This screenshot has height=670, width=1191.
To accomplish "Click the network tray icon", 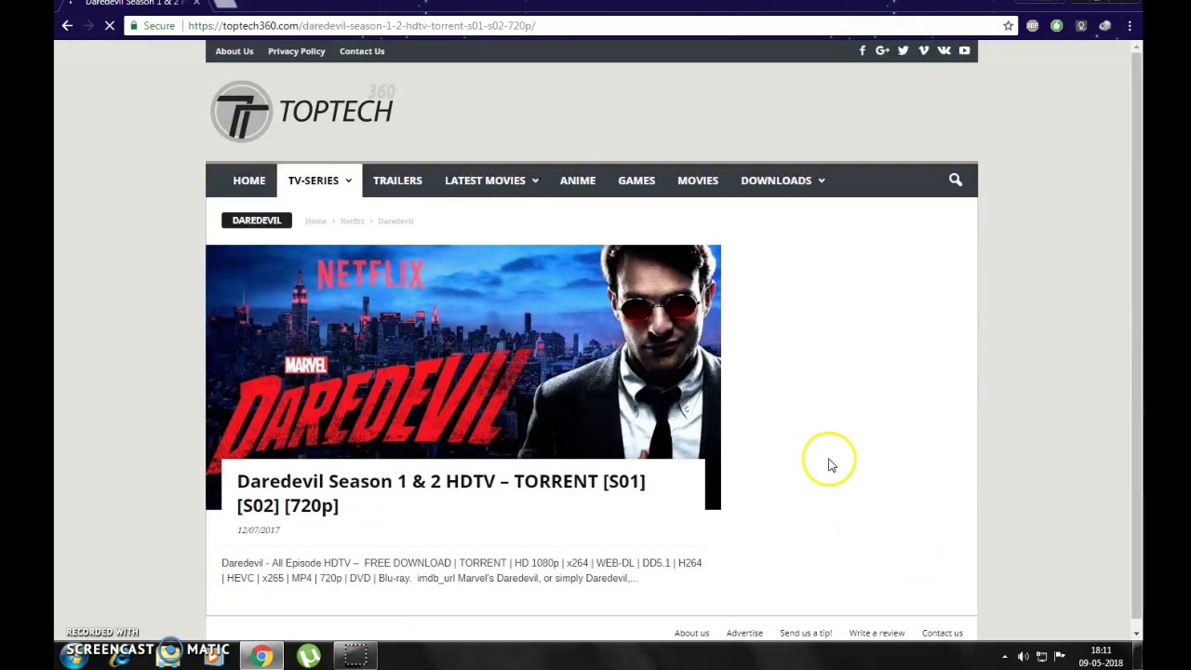I will click(1041, 657).
